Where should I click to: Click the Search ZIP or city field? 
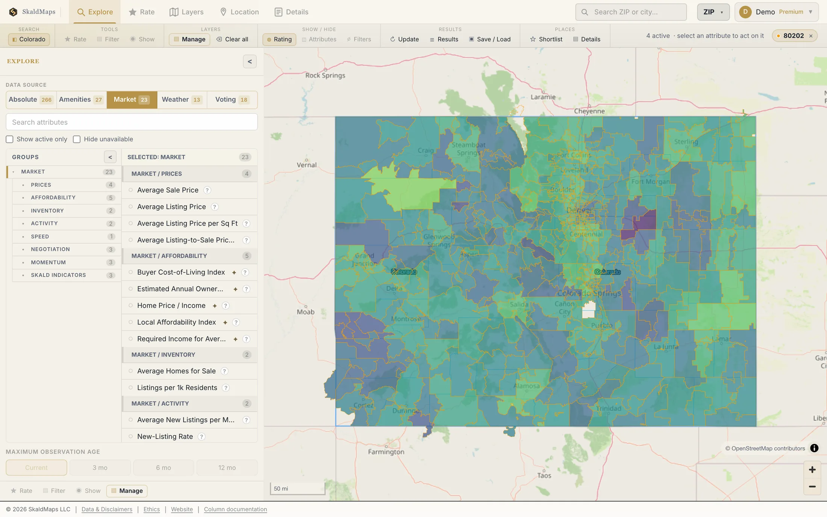coord(631,12)
